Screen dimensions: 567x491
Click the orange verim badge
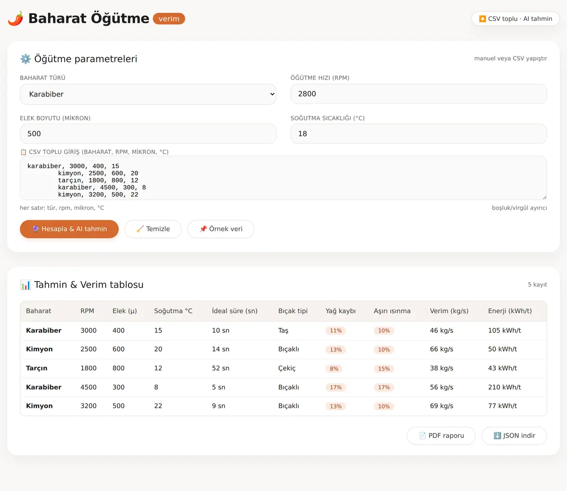pyautogui.click(x=169, y=19)
